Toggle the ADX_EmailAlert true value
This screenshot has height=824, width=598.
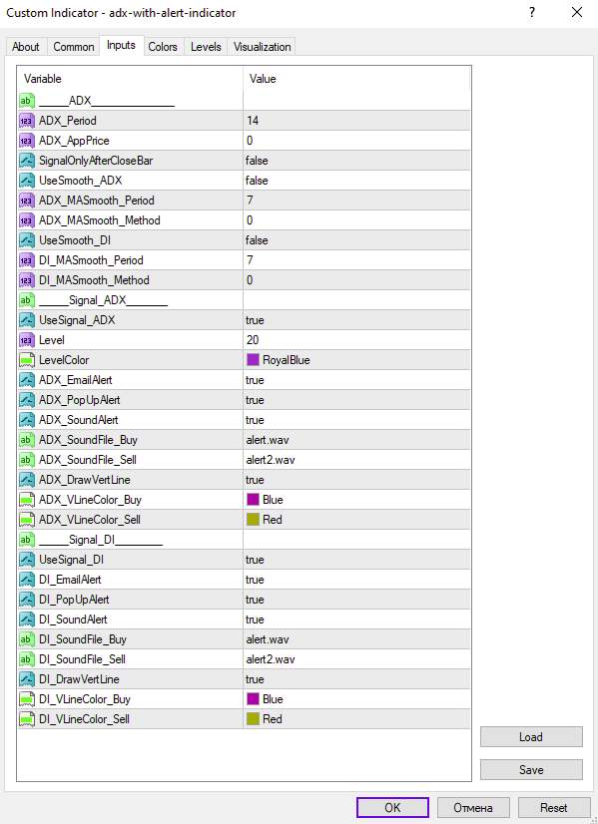[x=356, y=380]
